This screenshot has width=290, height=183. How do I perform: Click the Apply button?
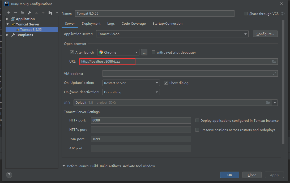coord(274,175)
